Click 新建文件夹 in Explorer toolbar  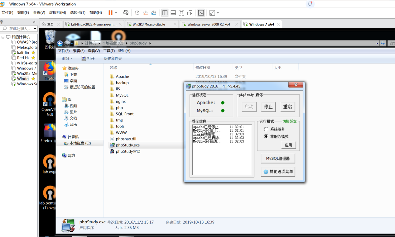(113, 58)
